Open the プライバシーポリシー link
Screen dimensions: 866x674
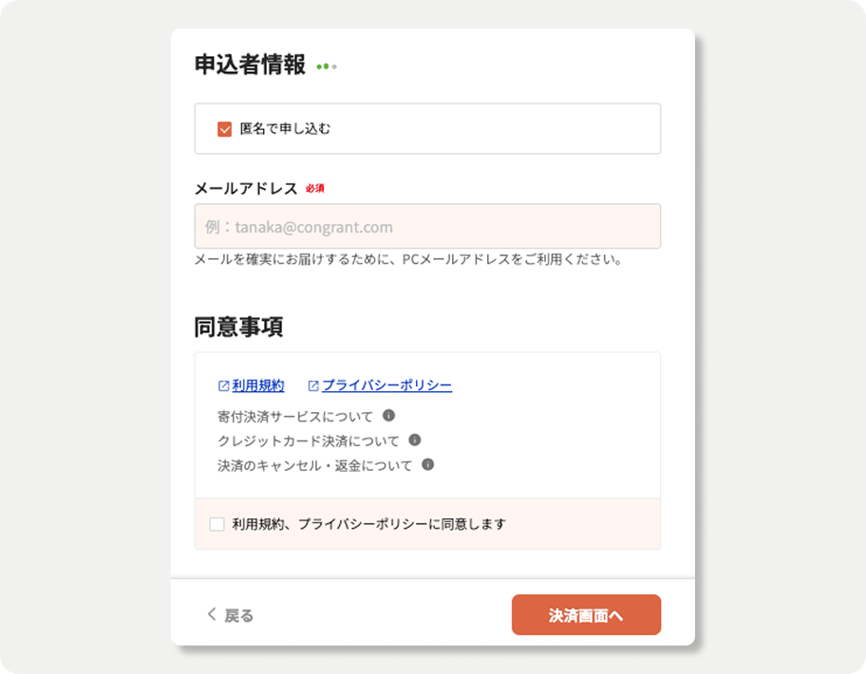pyautogui.click(x=386, y=385)
